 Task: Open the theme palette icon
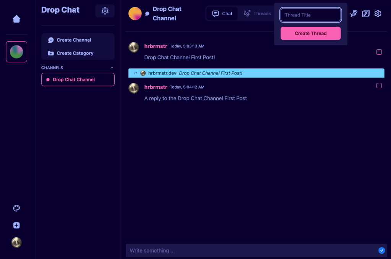coord(16,208)
